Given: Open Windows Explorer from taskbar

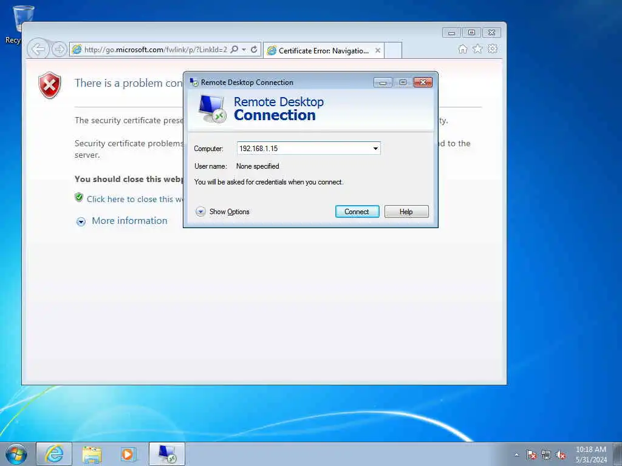Looking at the screenshot, I should pos(92,454).
